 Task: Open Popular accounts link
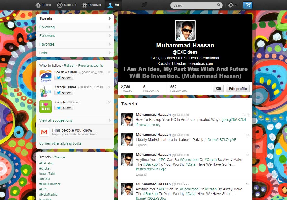(x=91, y=66)
